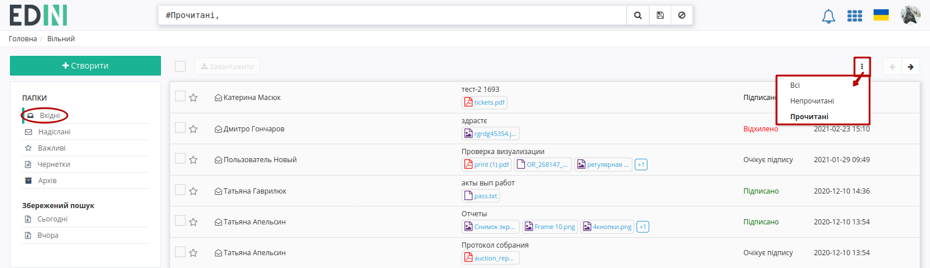Open the акты вып работ message subject

[488, 183]
